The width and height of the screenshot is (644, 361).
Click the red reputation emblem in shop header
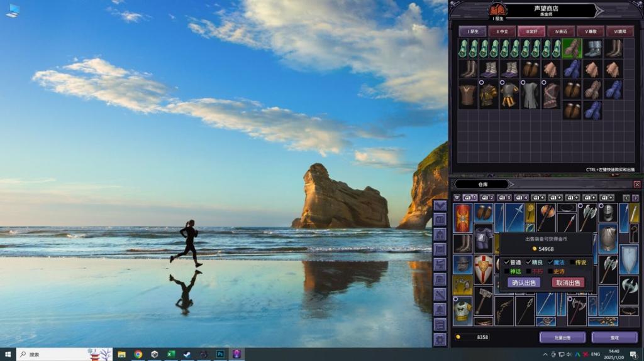point(498,9)
